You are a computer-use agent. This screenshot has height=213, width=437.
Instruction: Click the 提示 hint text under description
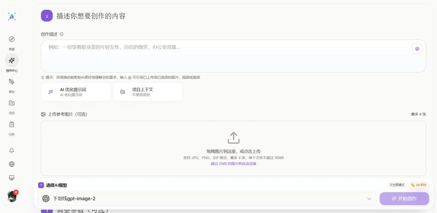[x=122, y=78]
